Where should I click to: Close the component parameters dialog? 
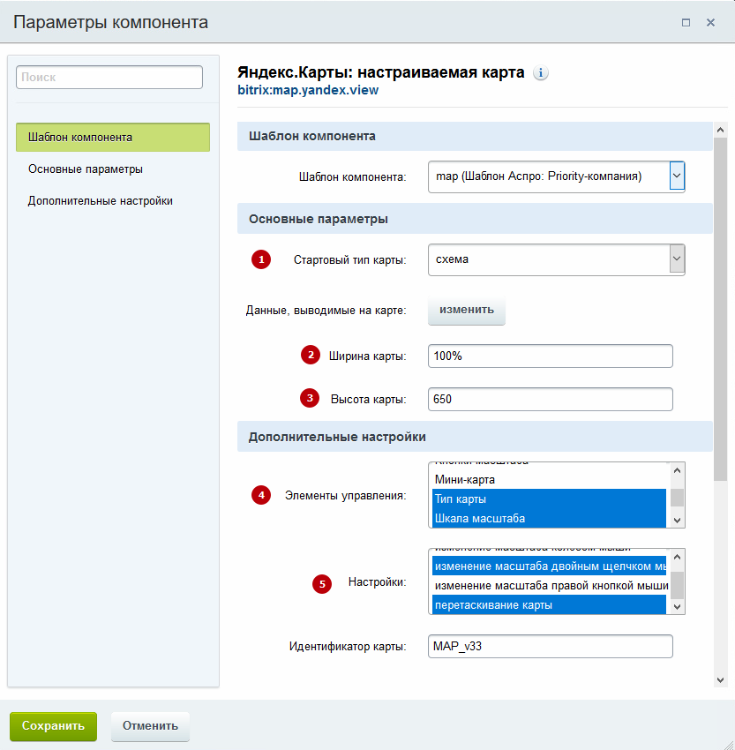coord(710,22)
